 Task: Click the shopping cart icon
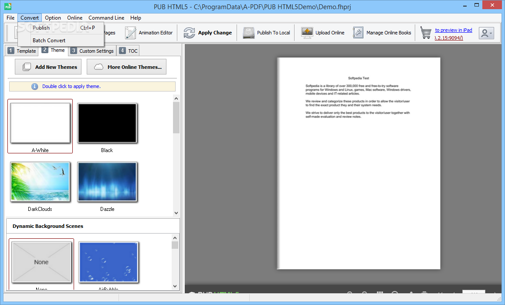tap(426, 33)
